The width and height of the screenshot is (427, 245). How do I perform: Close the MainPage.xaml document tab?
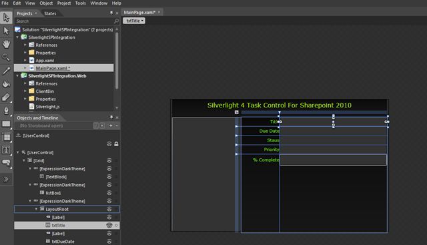[x=159, y=12]
